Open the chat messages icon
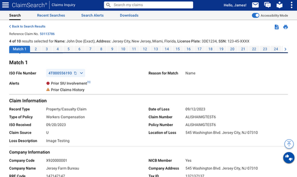Screen dimensions: 297x177 [x=267, y=5]
